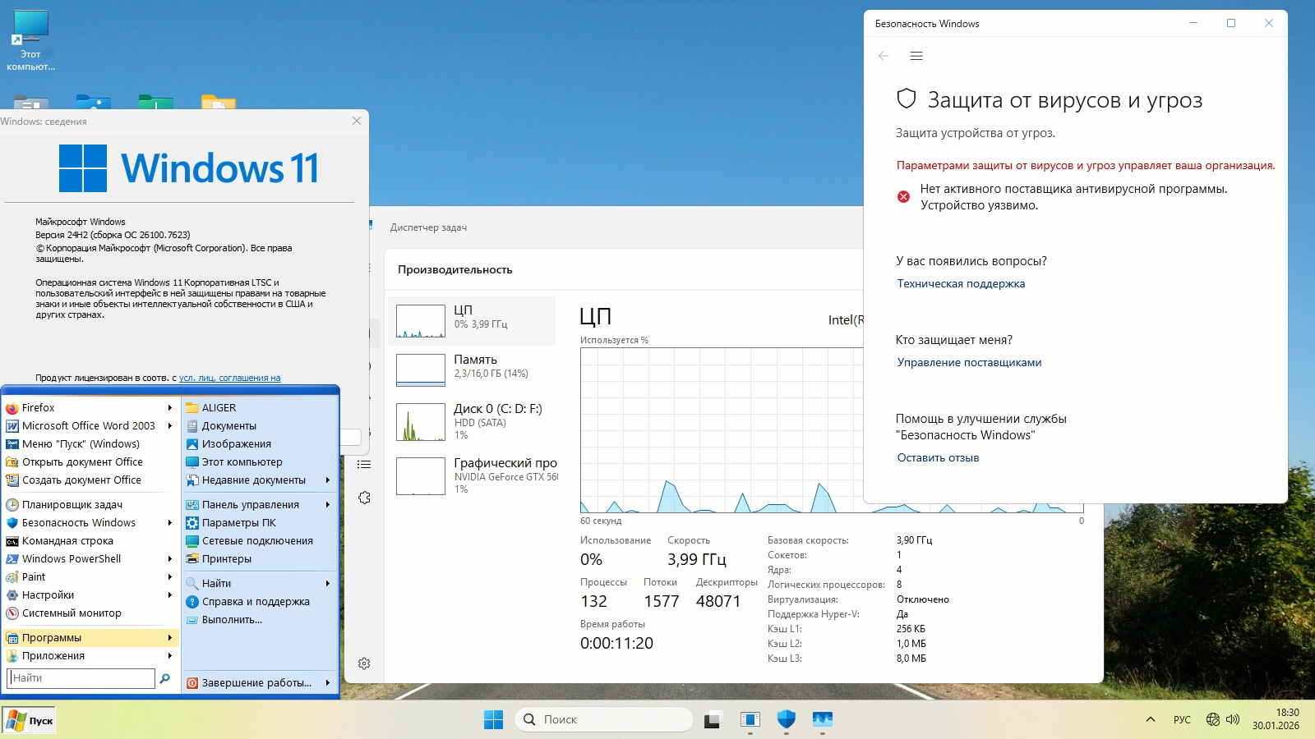The image size is (1315, 739).
Task: Open Firefox from the start menu
Action: (39, 407)
